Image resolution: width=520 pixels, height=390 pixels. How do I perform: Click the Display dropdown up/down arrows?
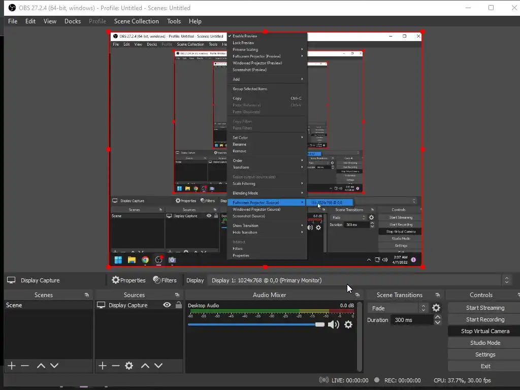point(506,280)
